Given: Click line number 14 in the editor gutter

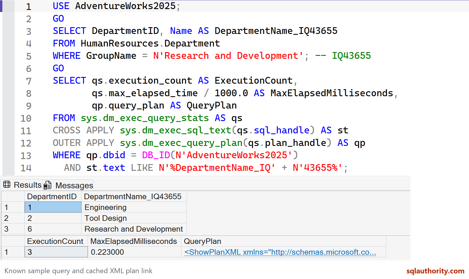Looking at the screenshot, I should coord(26,168).
